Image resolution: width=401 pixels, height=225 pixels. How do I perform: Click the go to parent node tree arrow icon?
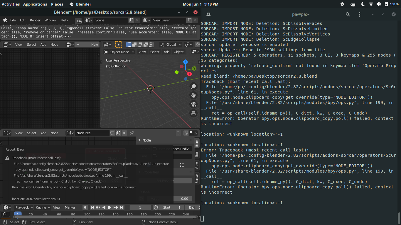178,133
